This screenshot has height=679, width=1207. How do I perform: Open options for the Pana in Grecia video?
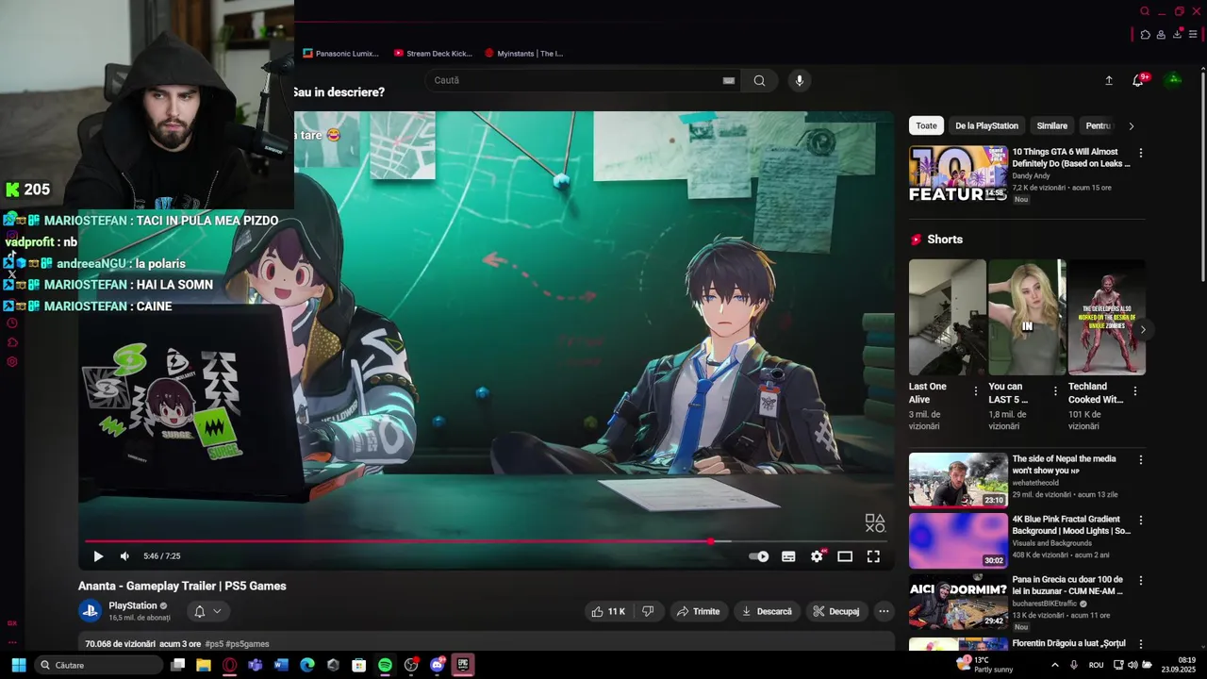point(1141,581)
